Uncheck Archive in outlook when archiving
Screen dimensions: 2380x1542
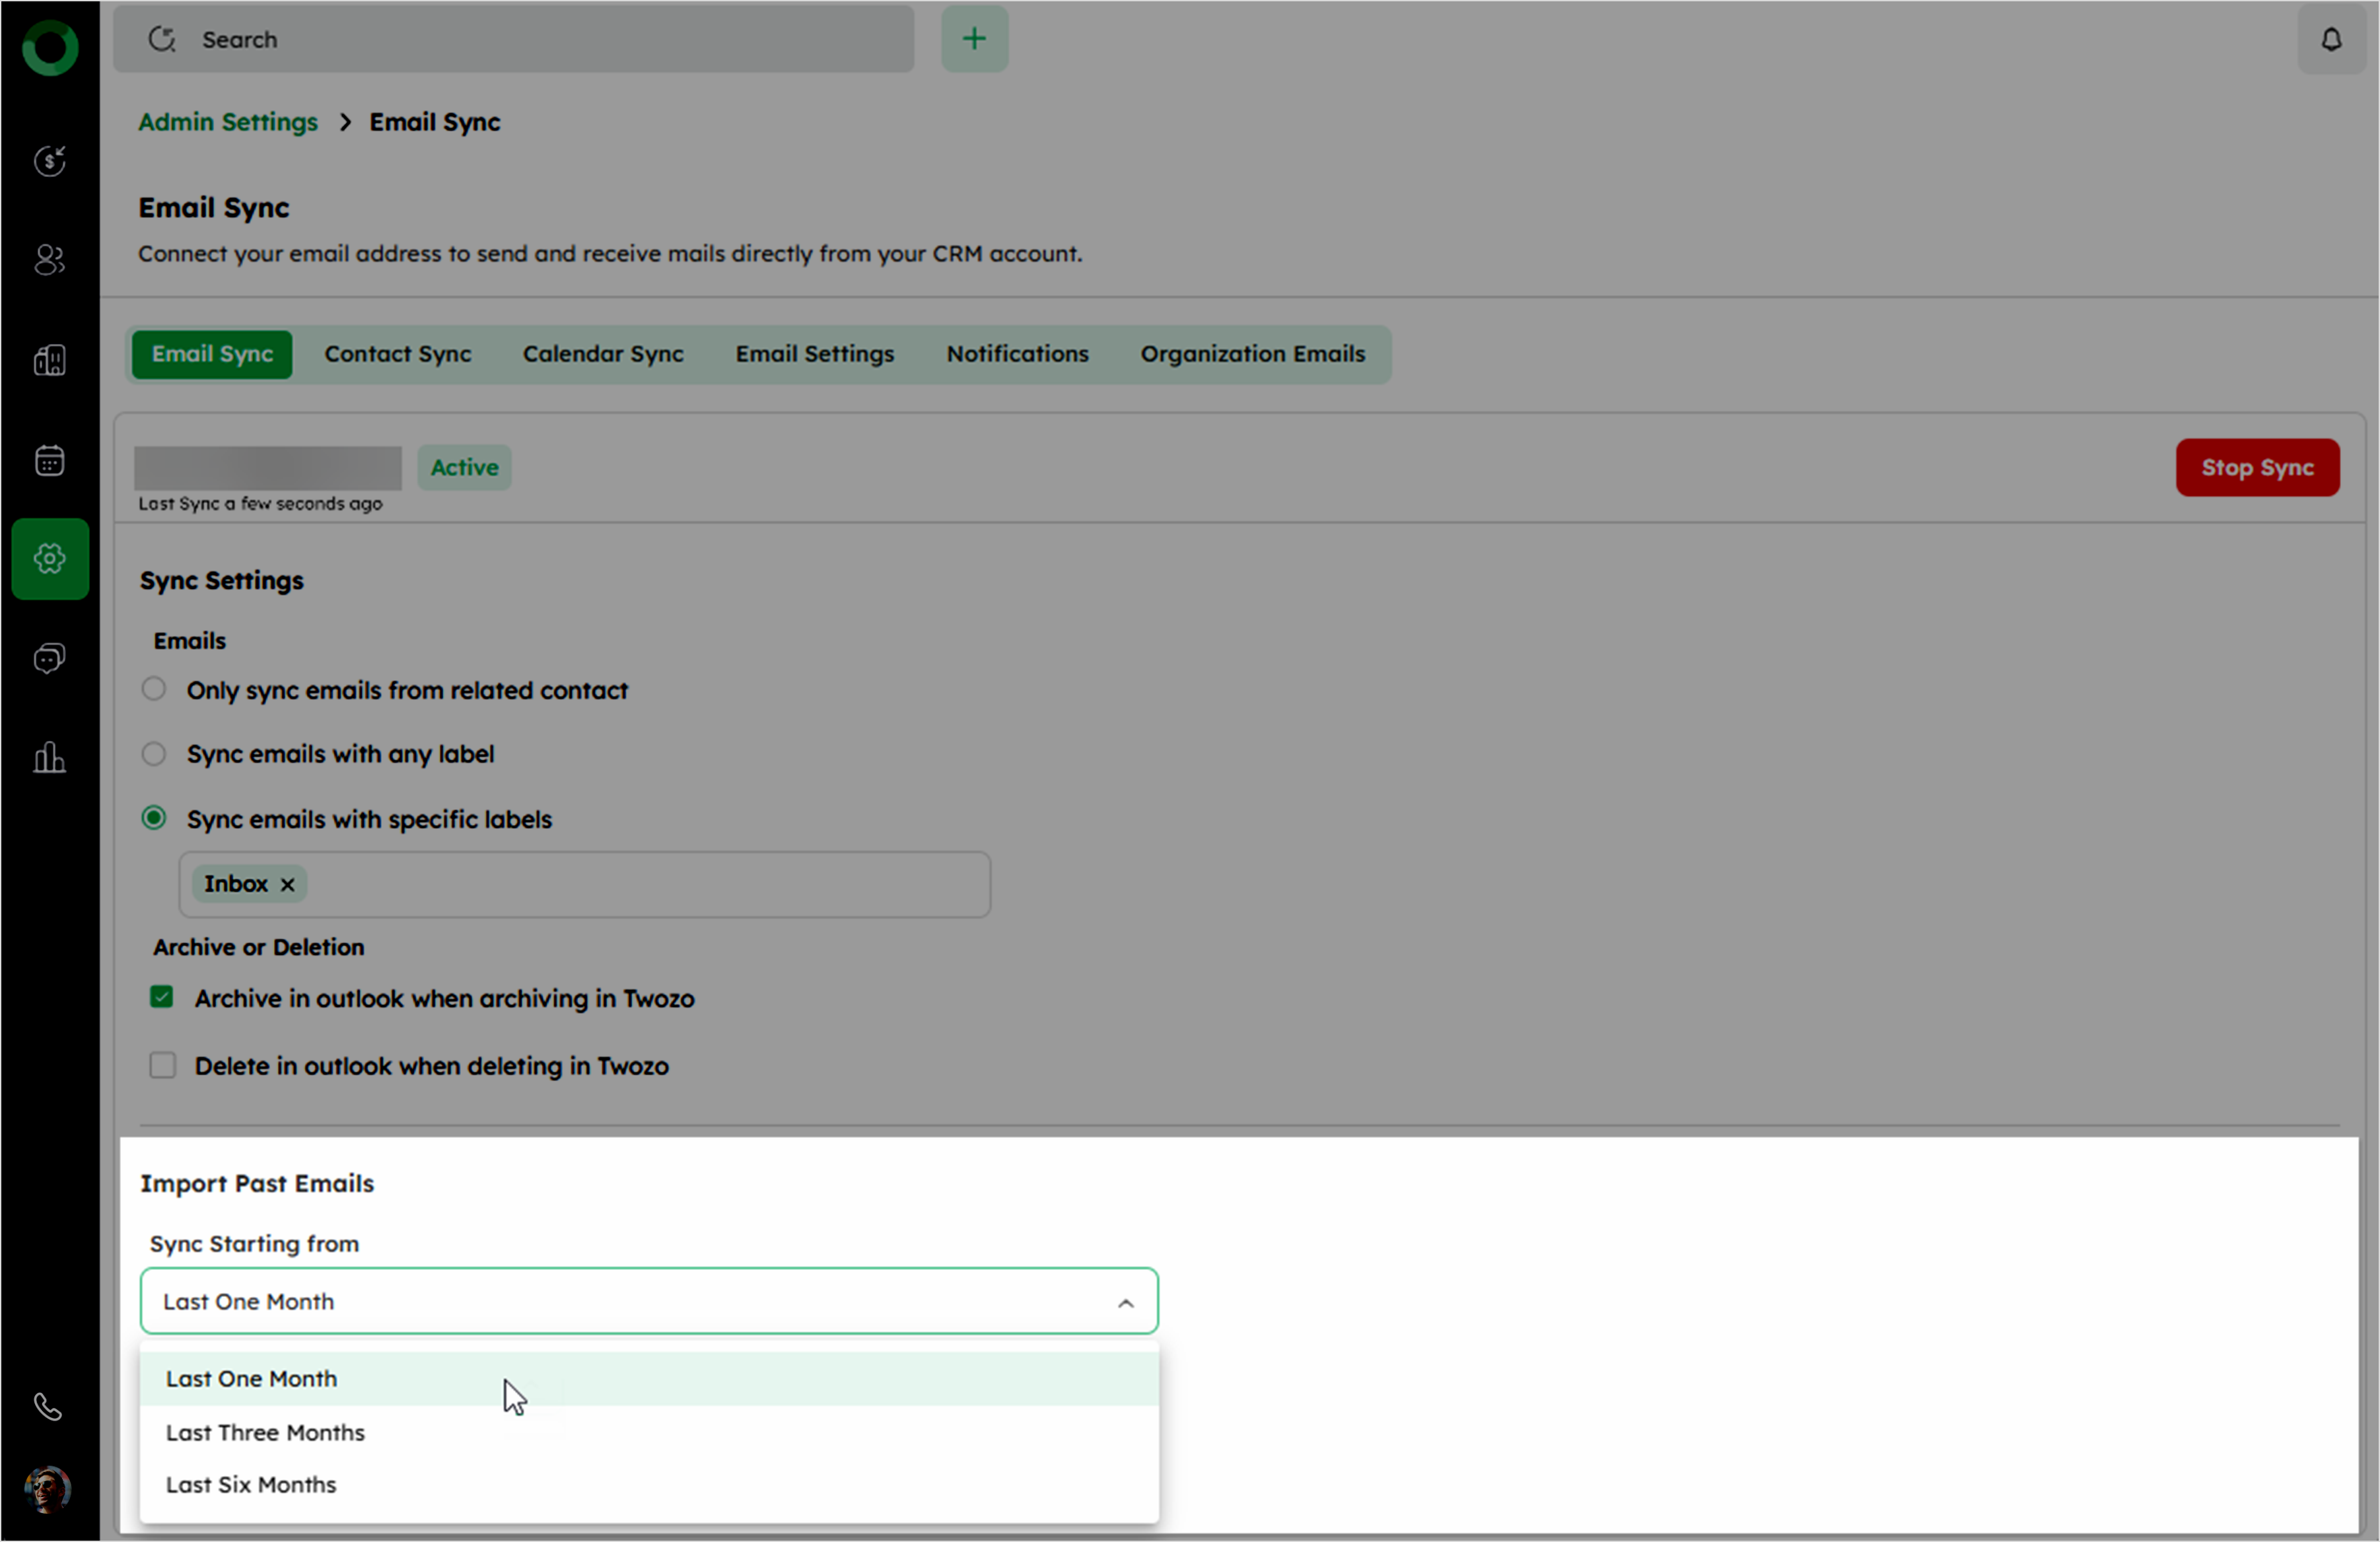(162, 997)
